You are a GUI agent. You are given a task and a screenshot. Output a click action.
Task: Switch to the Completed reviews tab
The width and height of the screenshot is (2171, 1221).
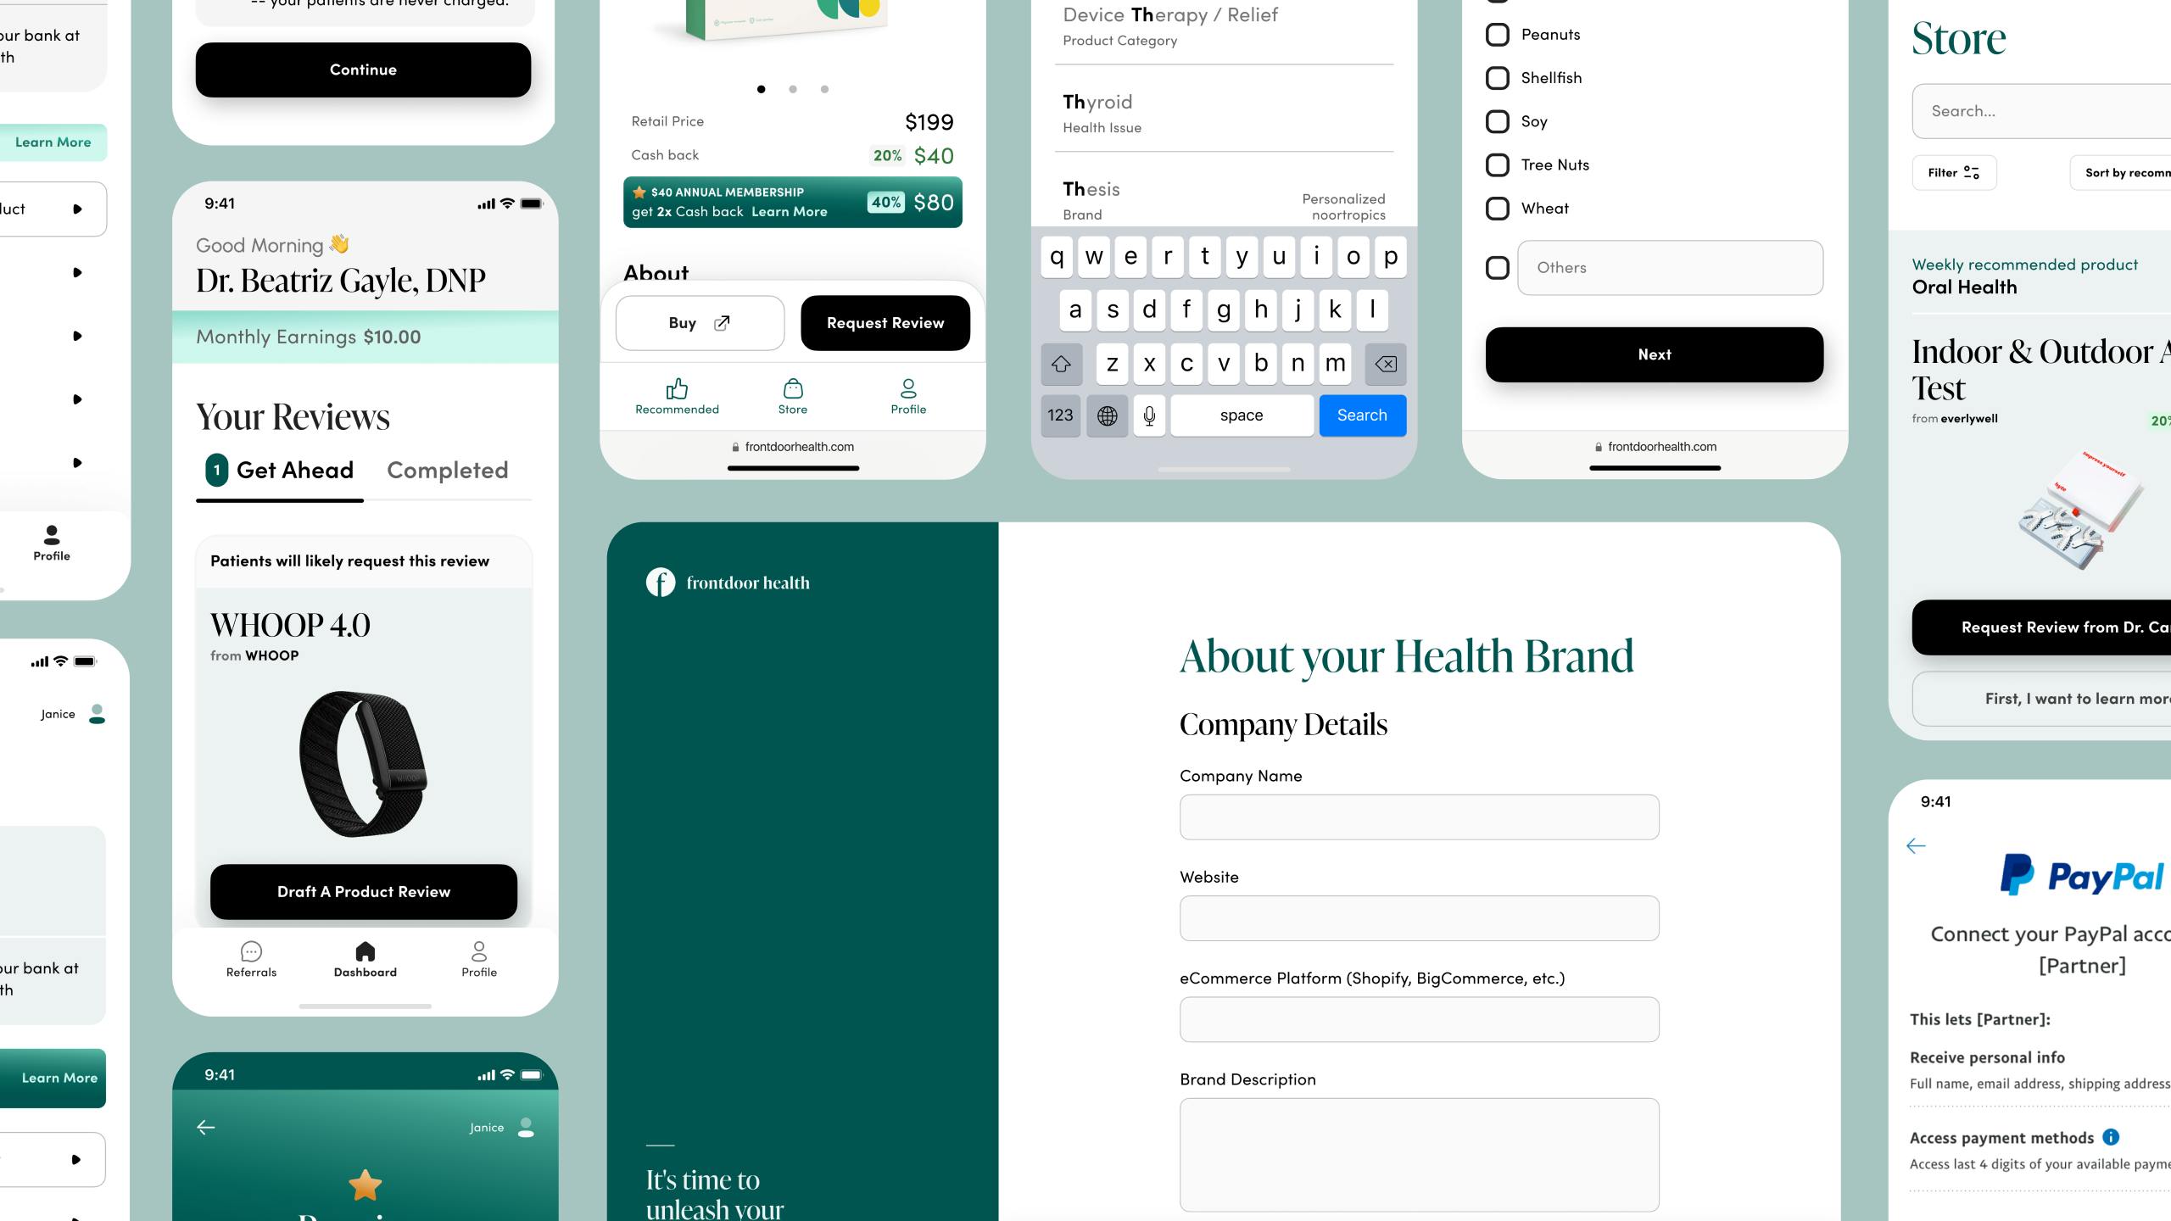[447, 470]
